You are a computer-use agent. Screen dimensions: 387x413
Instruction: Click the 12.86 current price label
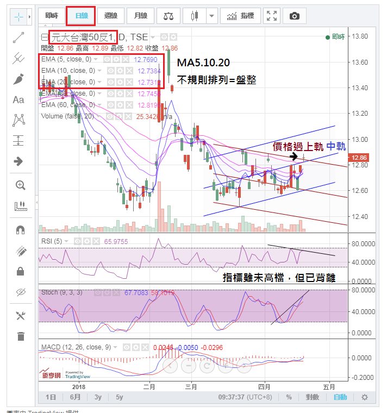pos(359,158)
